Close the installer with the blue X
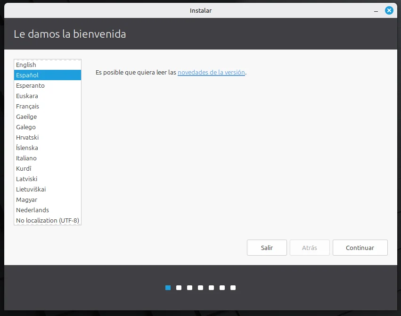Image resolution: width=401 pixels, height=316 pixels. click(389, 10)
